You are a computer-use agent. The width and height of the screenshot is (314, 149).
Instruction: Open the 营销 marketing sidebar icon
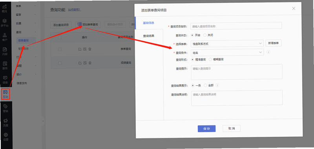point(5,109)
